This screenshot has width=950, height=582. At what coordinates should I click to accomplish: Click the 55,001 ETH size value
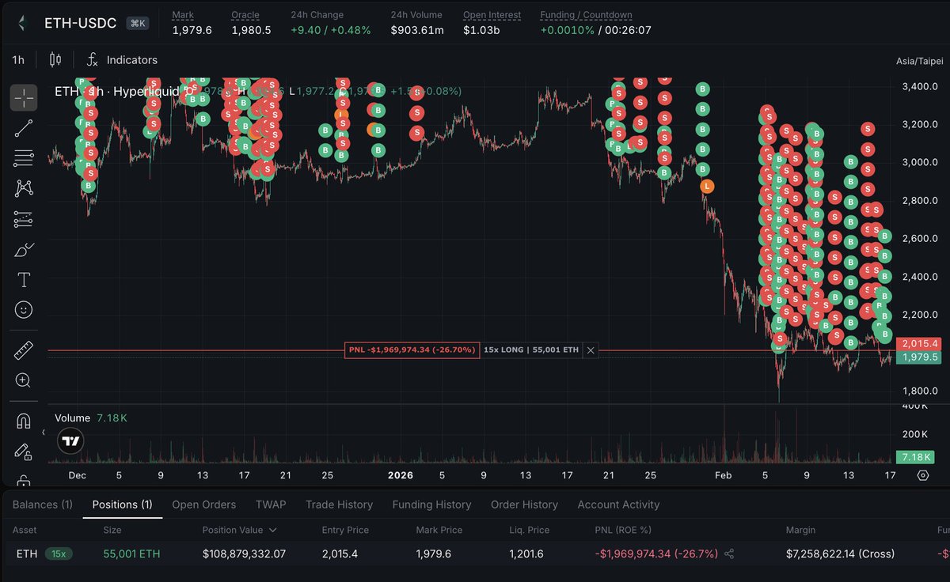pos(131,554)
